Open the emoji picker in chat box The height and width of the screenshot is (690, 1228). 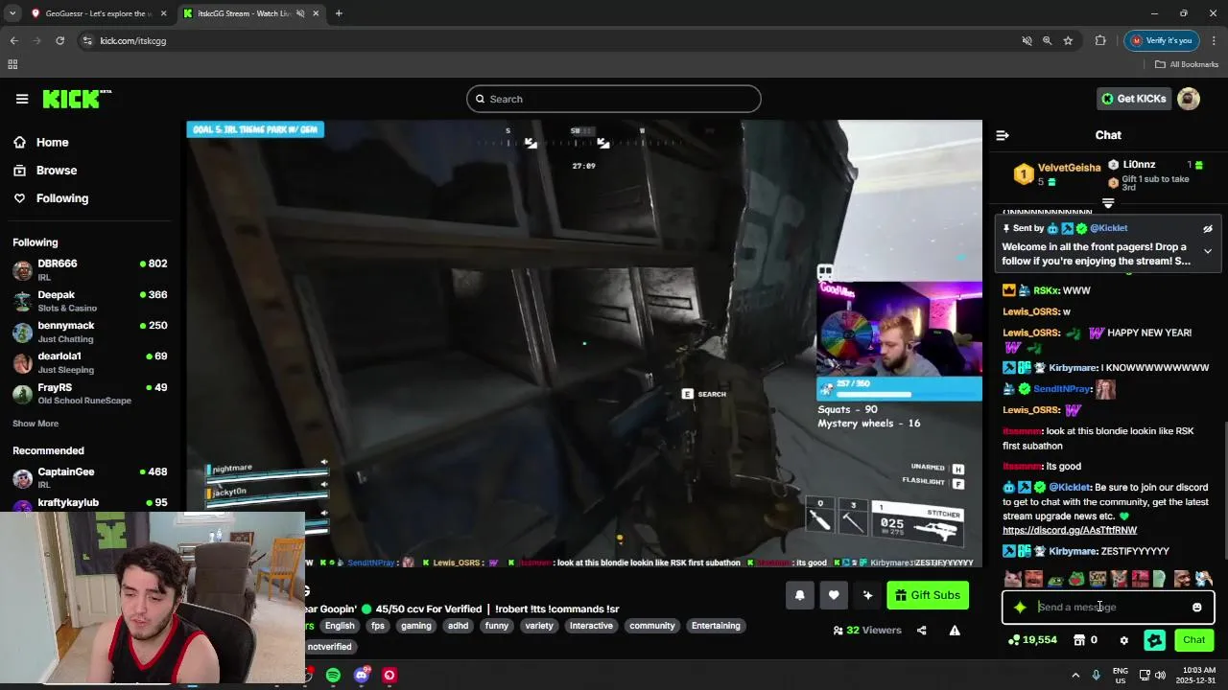[x=1196, y=608]
